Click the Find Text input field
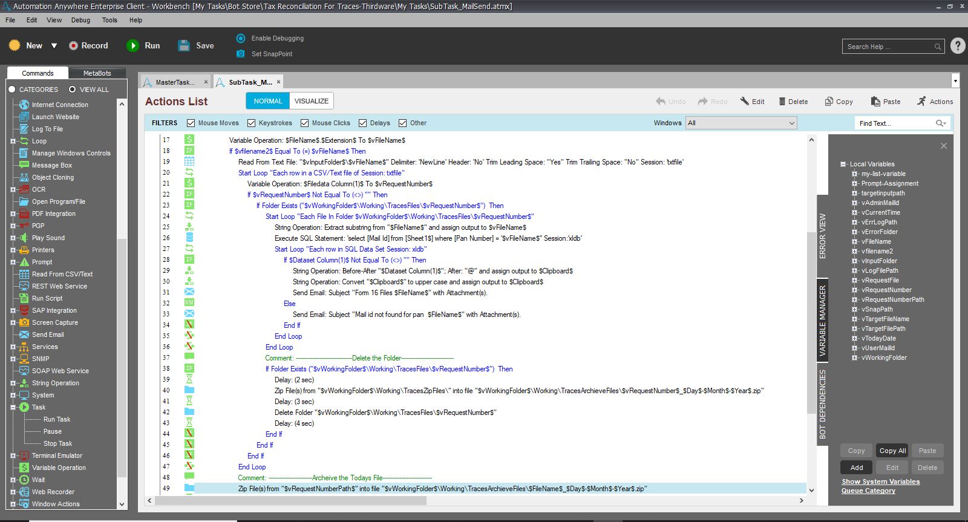968x522 pixels. 901,123
